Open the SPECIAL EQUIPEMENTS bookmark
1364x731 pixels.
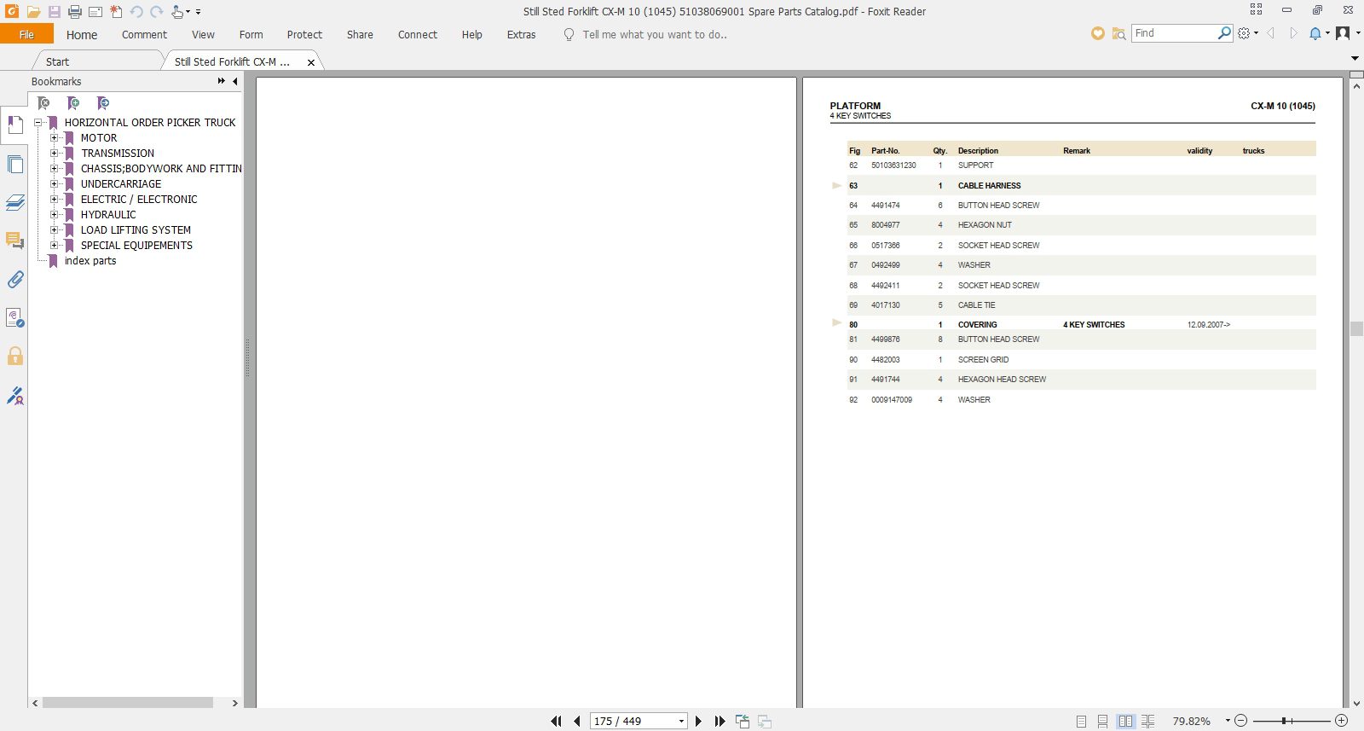(136, 245)
